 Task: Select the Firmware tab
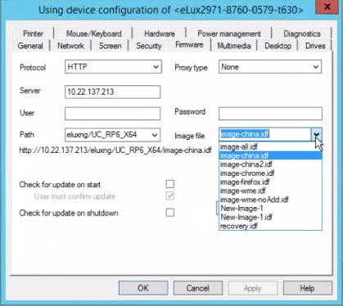pyautogui.click(x=189, y=45)
